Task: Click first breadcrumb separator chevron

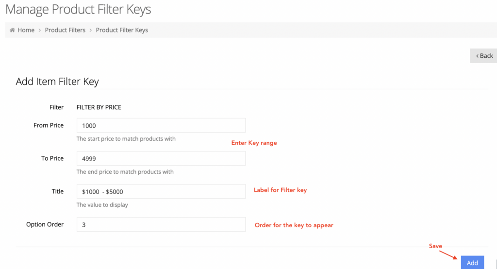Action: tap(40, 30)
